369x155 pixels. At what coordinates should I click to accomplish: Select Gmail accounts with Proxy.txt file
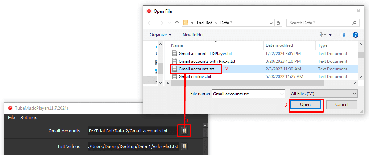[207, 61]
